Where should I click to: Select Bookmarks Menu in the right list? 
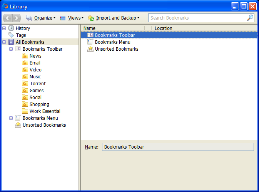pyautogui.click(x=112, y=42)
